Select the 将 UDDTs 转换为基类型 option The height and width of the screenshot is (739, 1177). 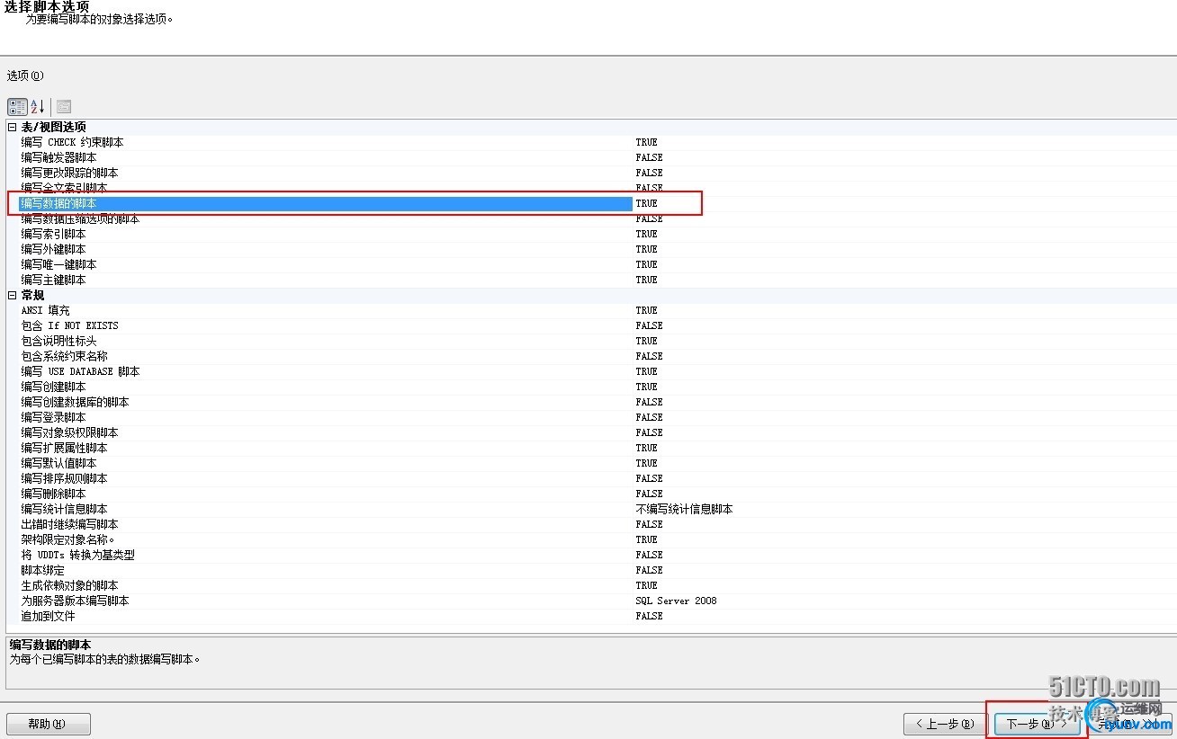click(x=78, y=555)
